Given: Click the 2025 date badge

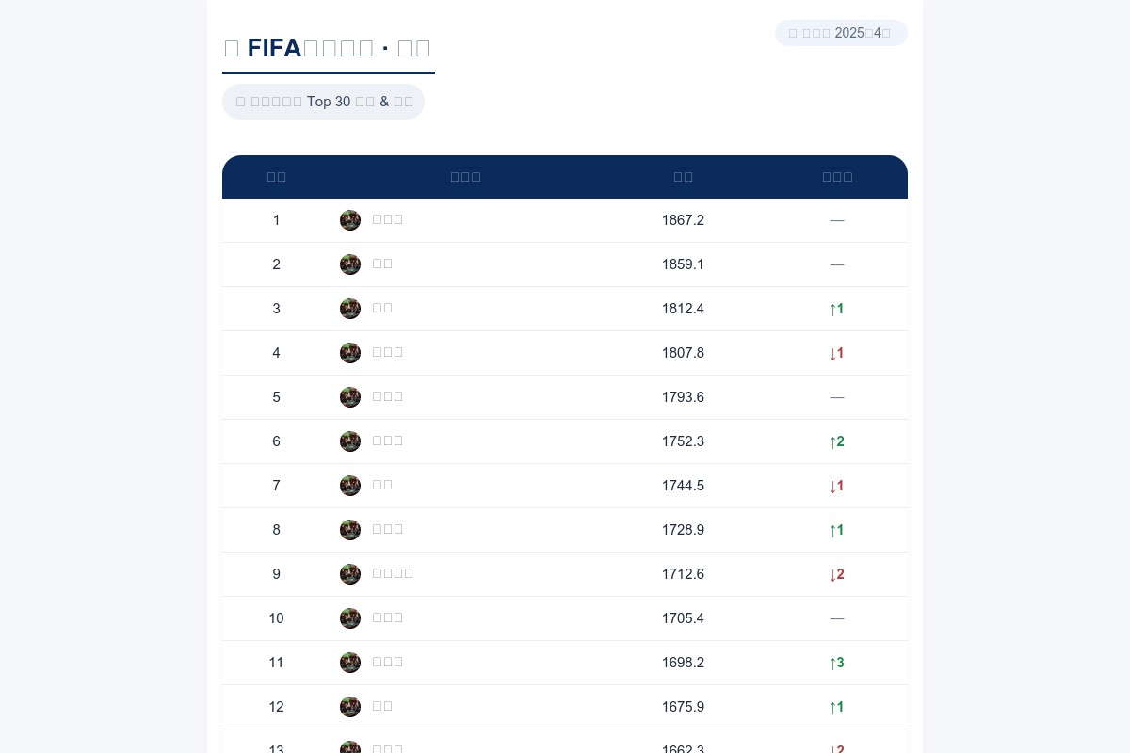Looking at the screenshot, I should (x=841, y=33).
